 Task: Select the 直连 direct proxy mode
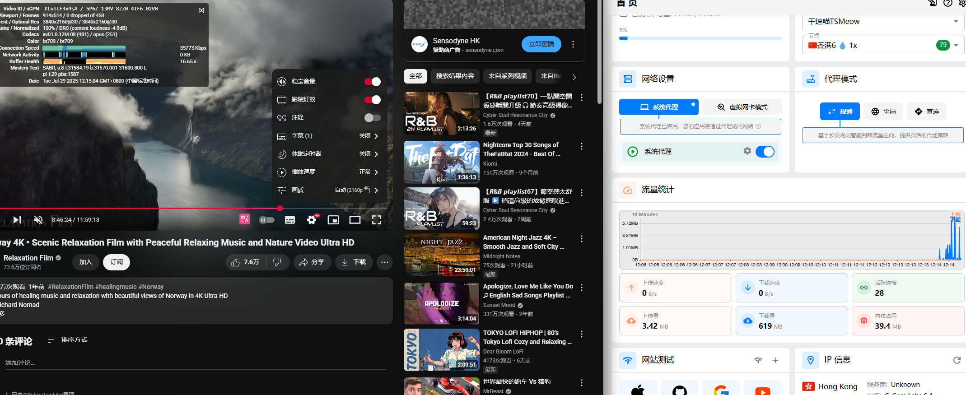pyautogui.click(x=927, y=112)
